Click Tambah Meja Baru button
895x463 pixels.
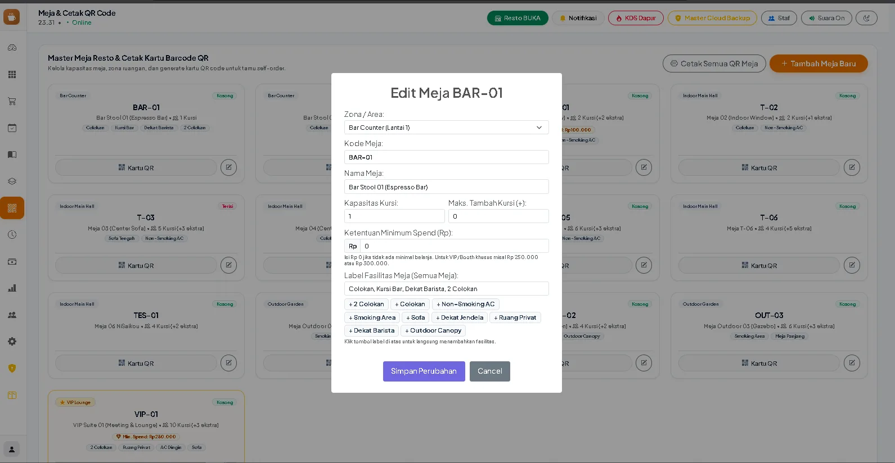tap(818, 63)
